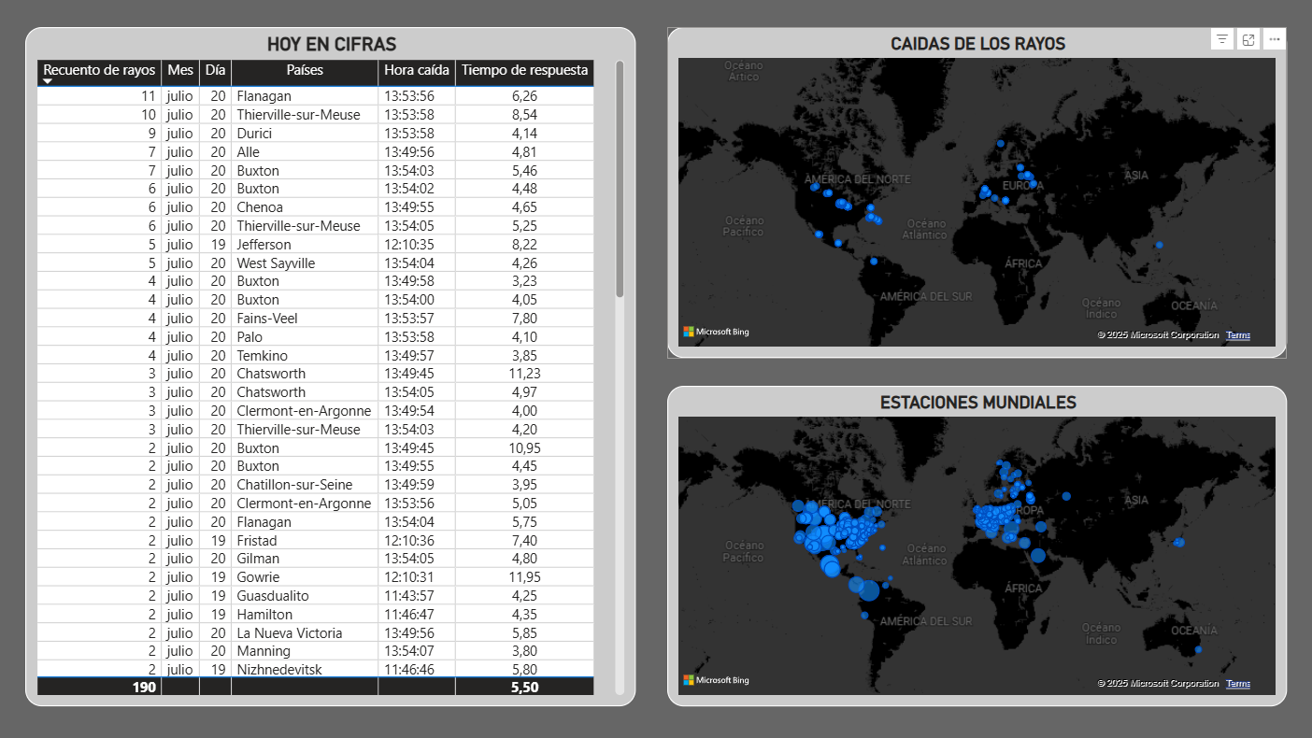The image size is (1312, 738).
Task: Select the HOY EN CIFRAS title
Action: pos(332,44)
